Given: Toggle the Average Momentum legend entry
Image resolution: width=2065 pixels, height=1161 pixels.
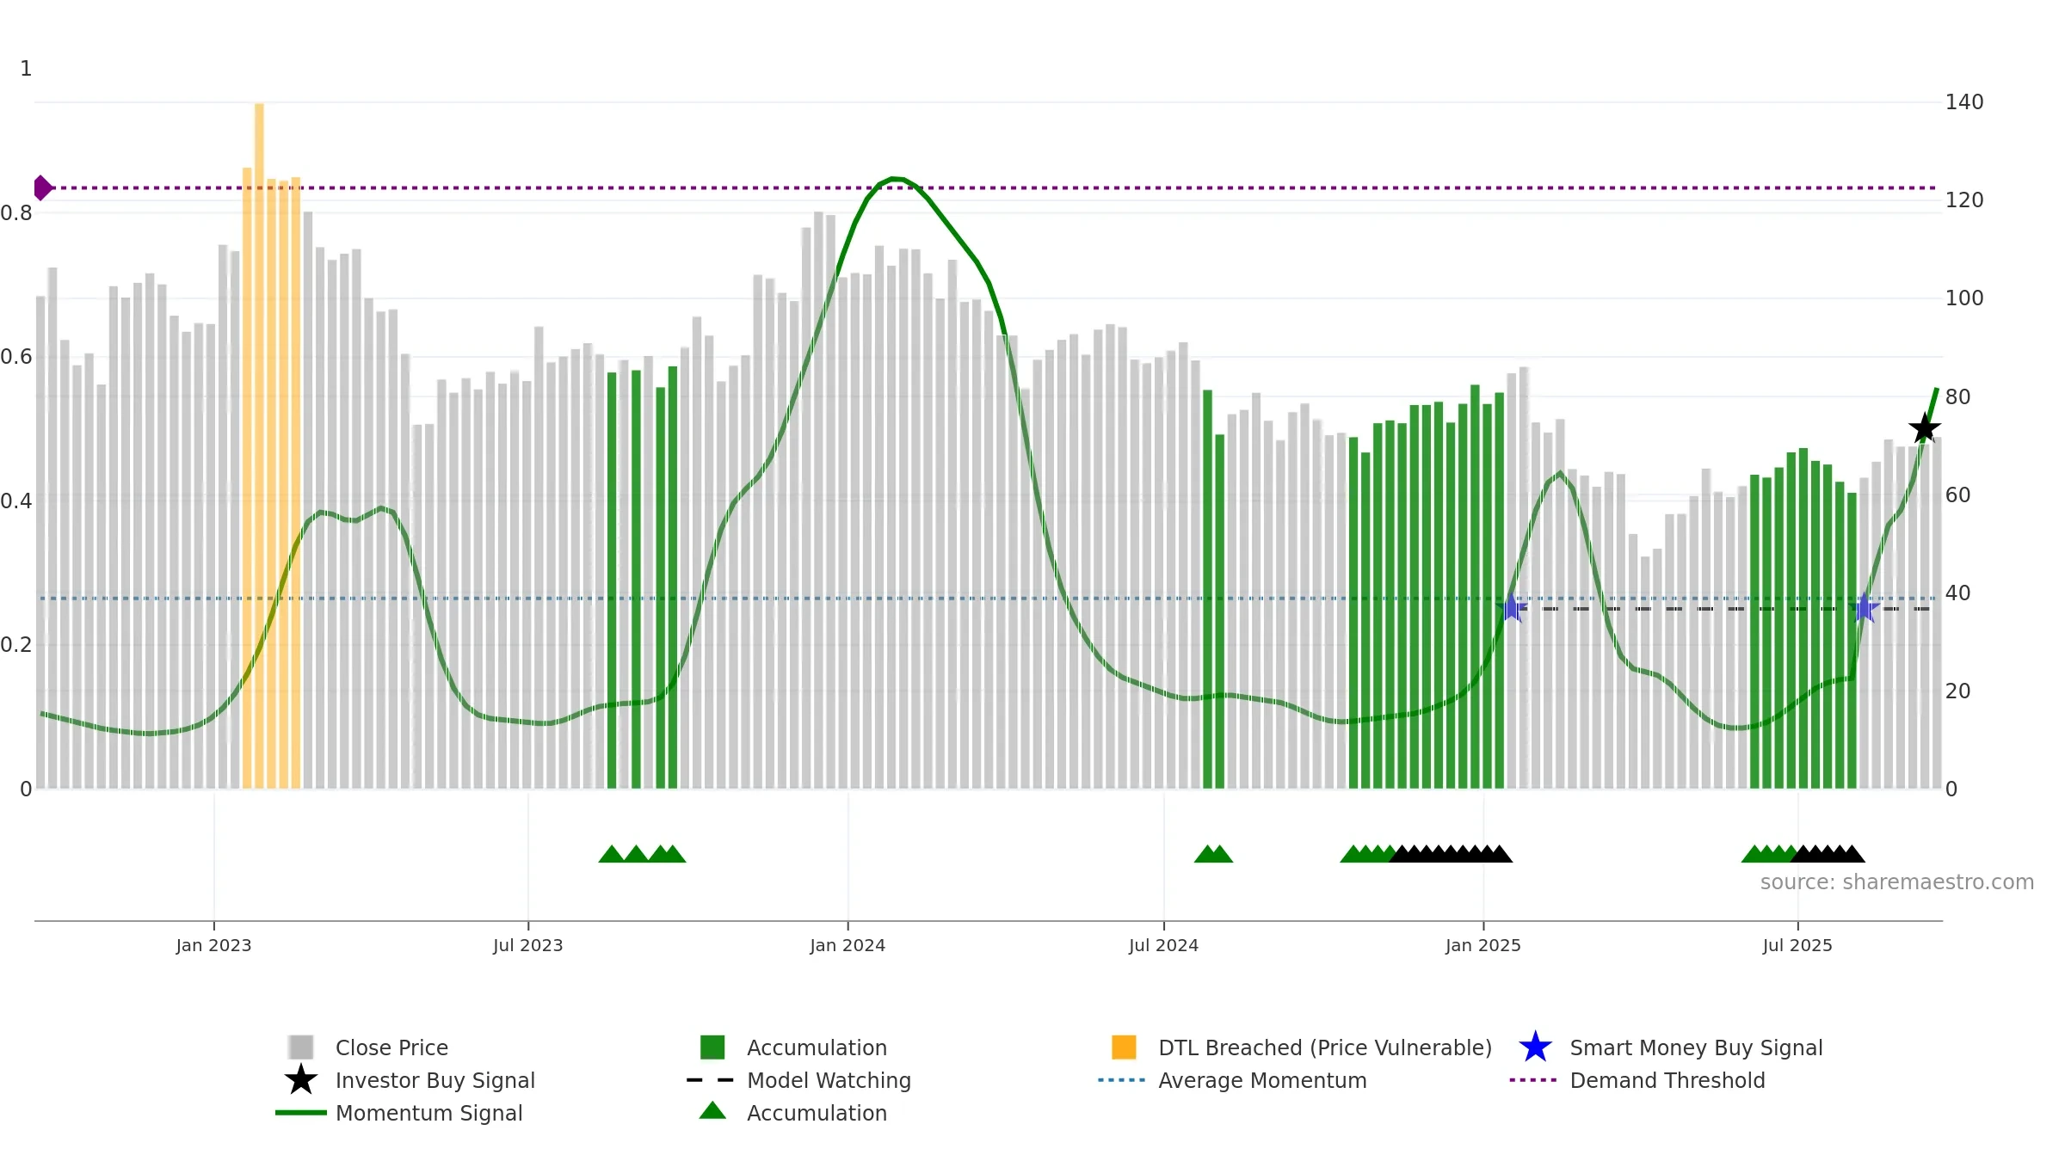Looking at the screenshot, I should pos(1262,1080).
